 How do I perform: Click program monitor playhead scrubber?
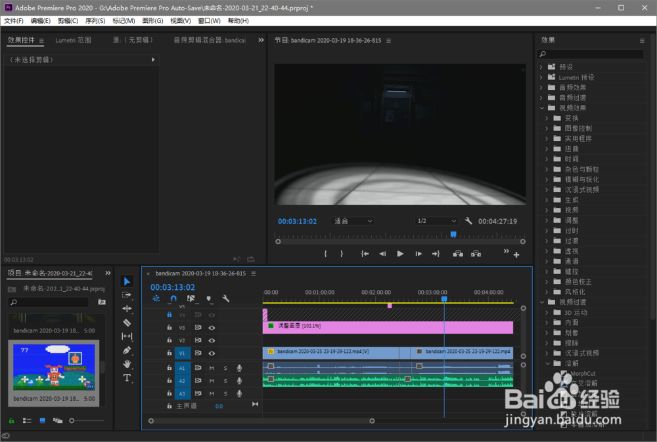click(x=453, y=234)
